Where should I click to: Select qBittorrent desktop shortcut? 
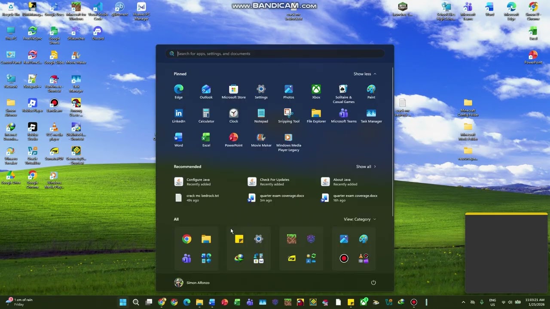[x=119, y=9]
